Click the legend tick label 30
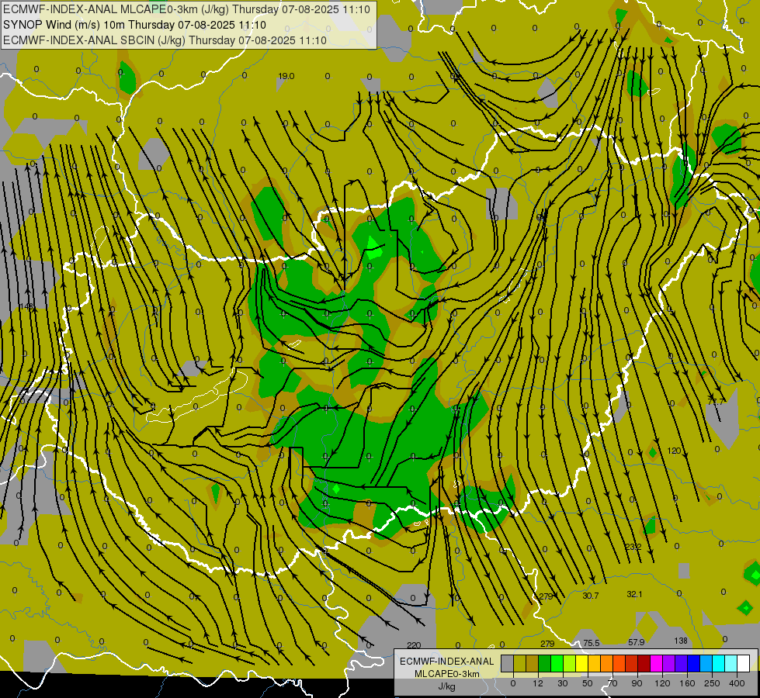760x698 pixels. 563,683
